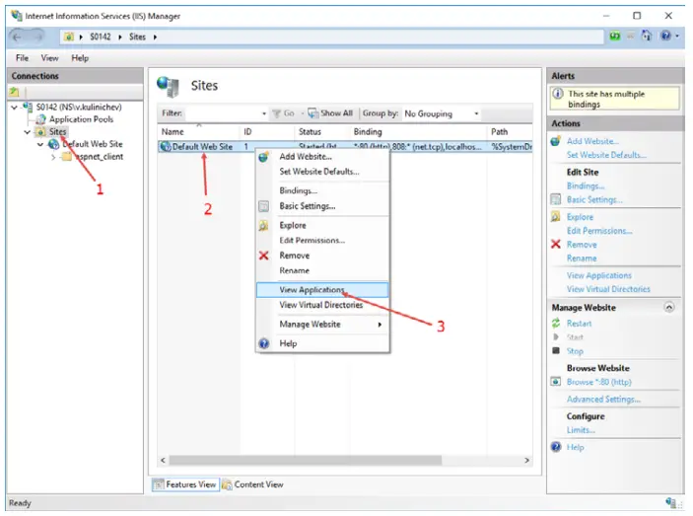Click the Explore icon in context menu
This screenshot has height=516, width=693.
pos(263,226)
